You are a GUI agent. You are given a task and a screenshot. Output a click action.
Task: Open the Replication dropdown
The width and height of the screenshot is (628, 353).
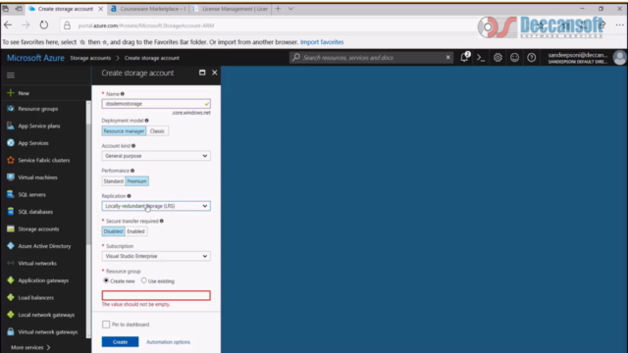click(156, 206)
